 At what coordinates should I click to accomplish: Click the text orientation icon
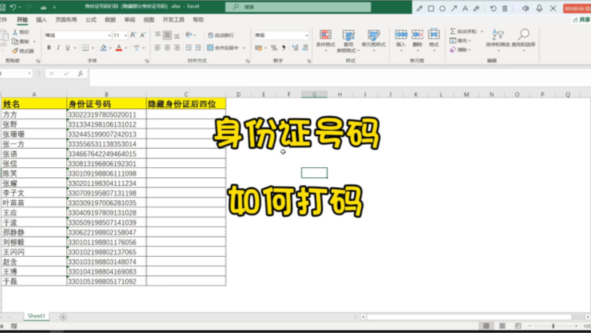click(x=189, y=35)
